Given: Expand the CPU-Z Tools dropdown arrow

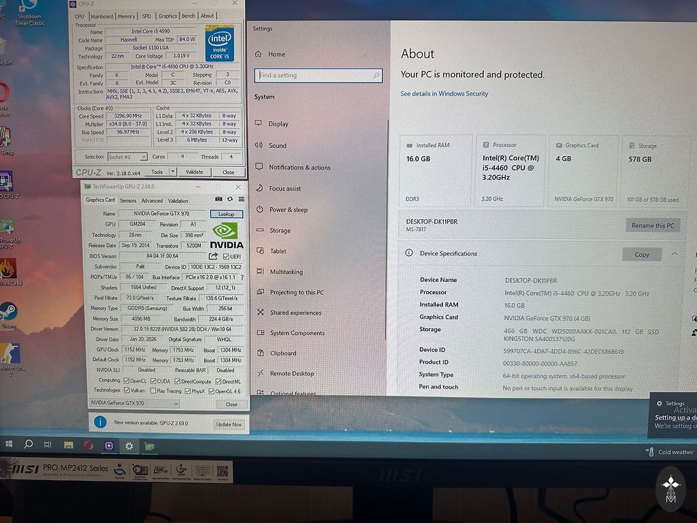Looking at the screenshot, I should coord(169,172).
